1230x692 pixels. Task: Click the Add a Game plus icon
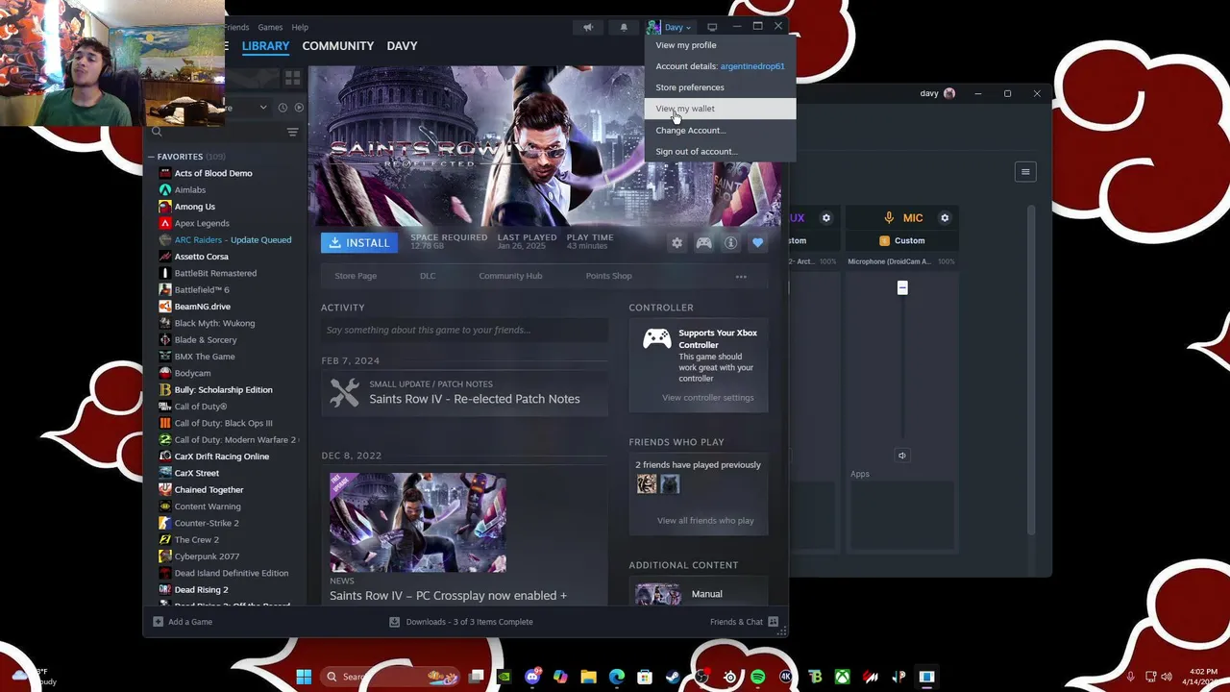(x=158, y=622)
